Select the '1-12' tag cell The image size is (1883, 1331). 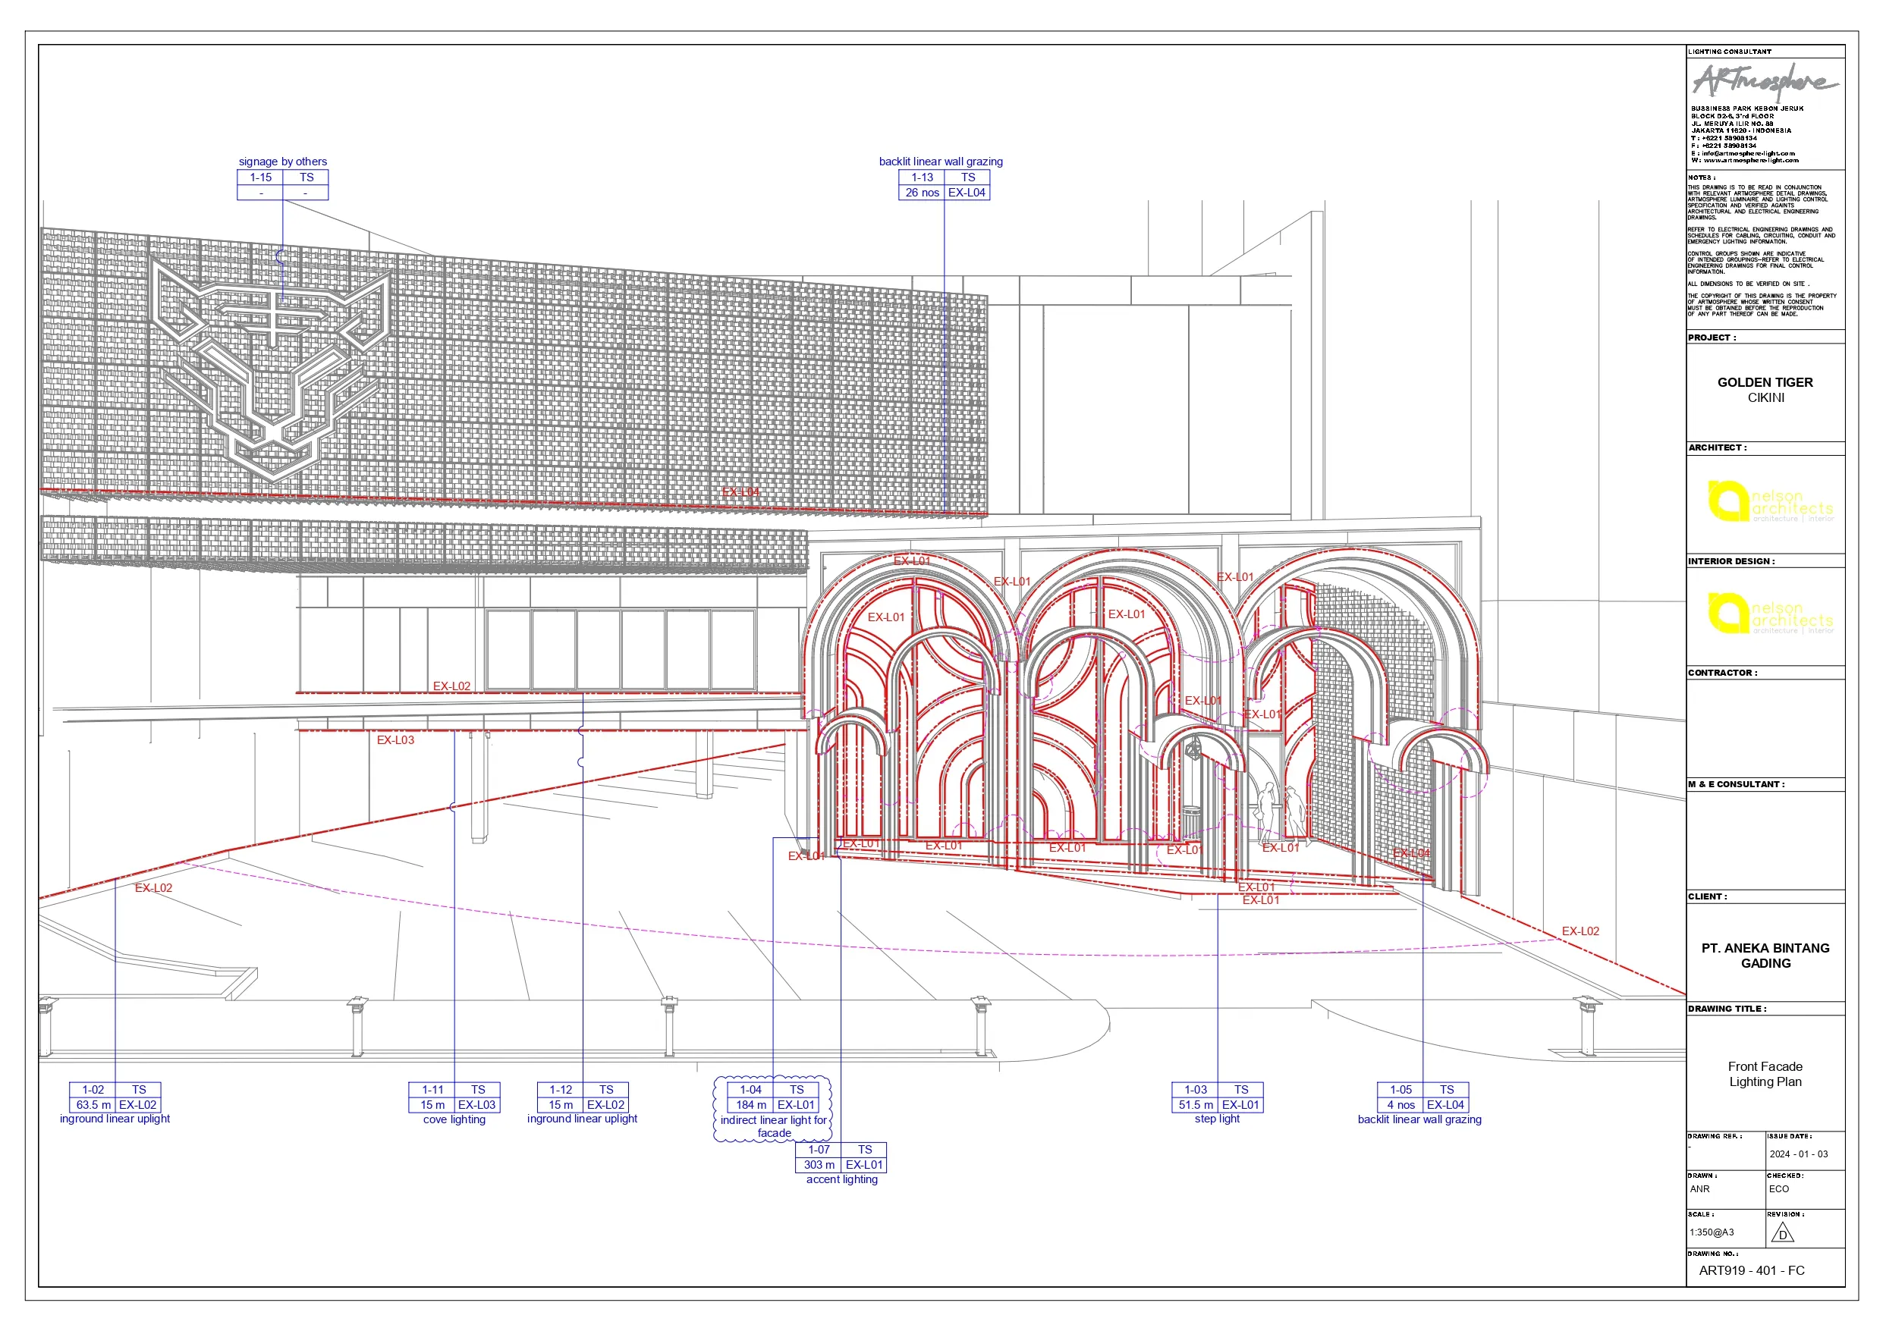(560, 1090)
